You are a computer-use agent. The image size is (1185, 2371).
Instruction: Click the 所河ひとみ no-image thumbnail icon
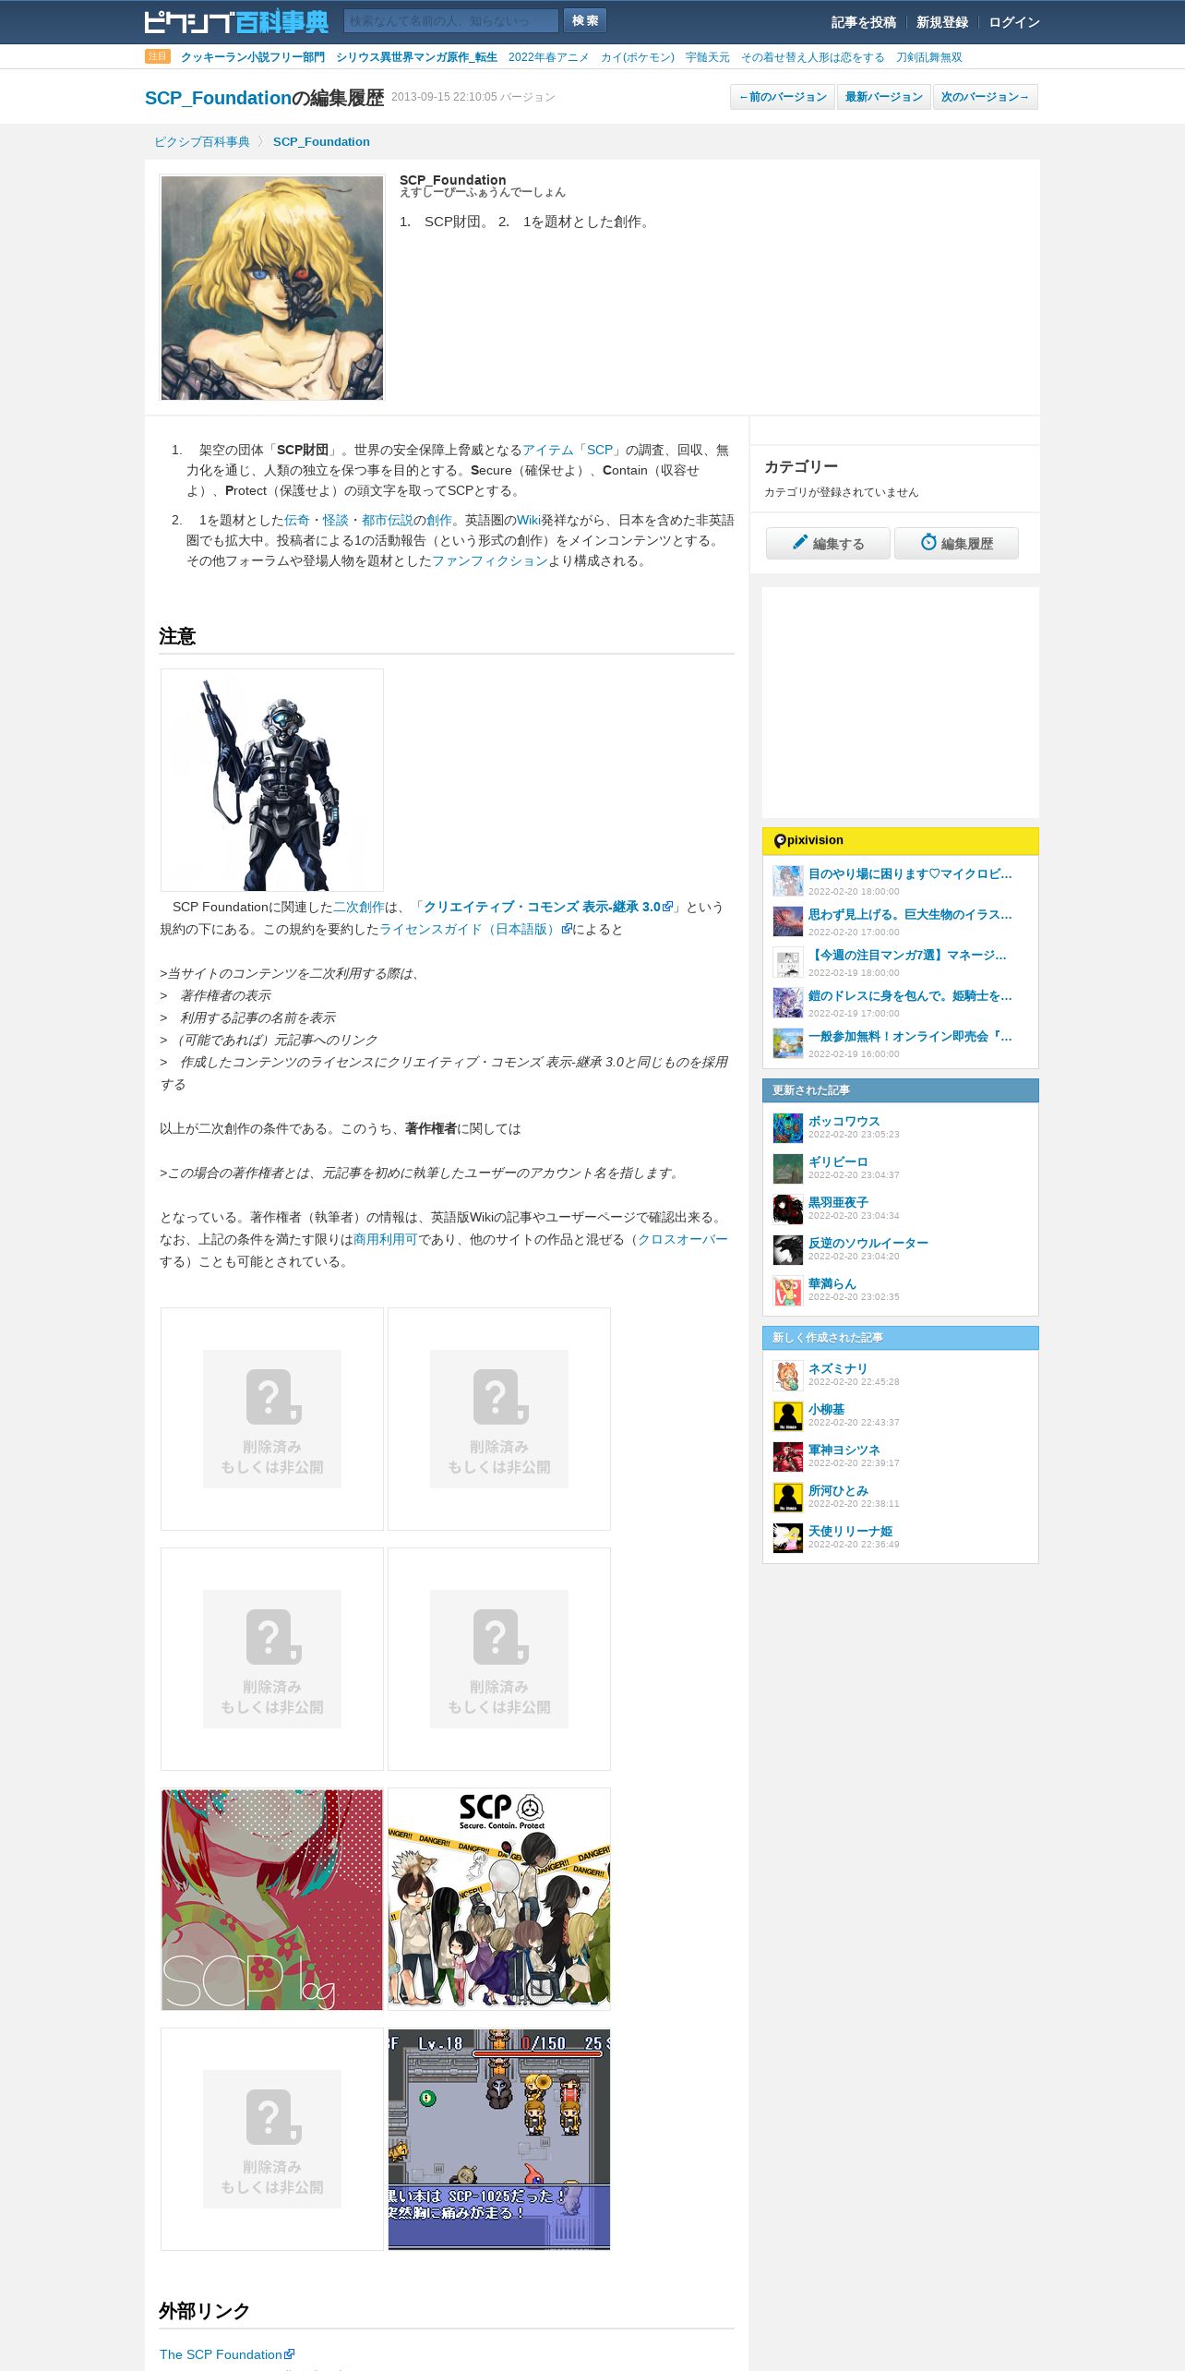787,1497
